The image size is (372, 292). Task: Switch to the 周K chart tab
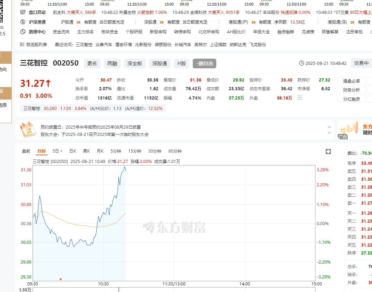[86, 151]
